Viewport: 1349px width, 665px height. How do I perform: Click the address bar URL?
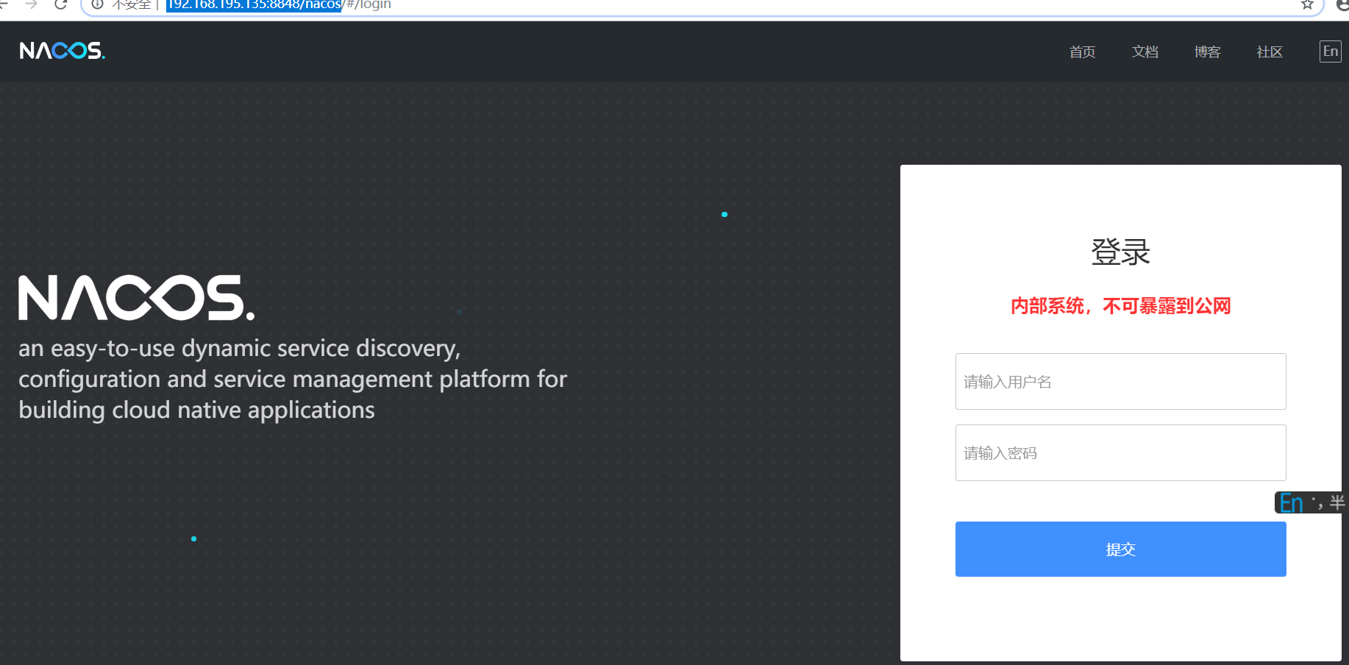coord(280,5)
